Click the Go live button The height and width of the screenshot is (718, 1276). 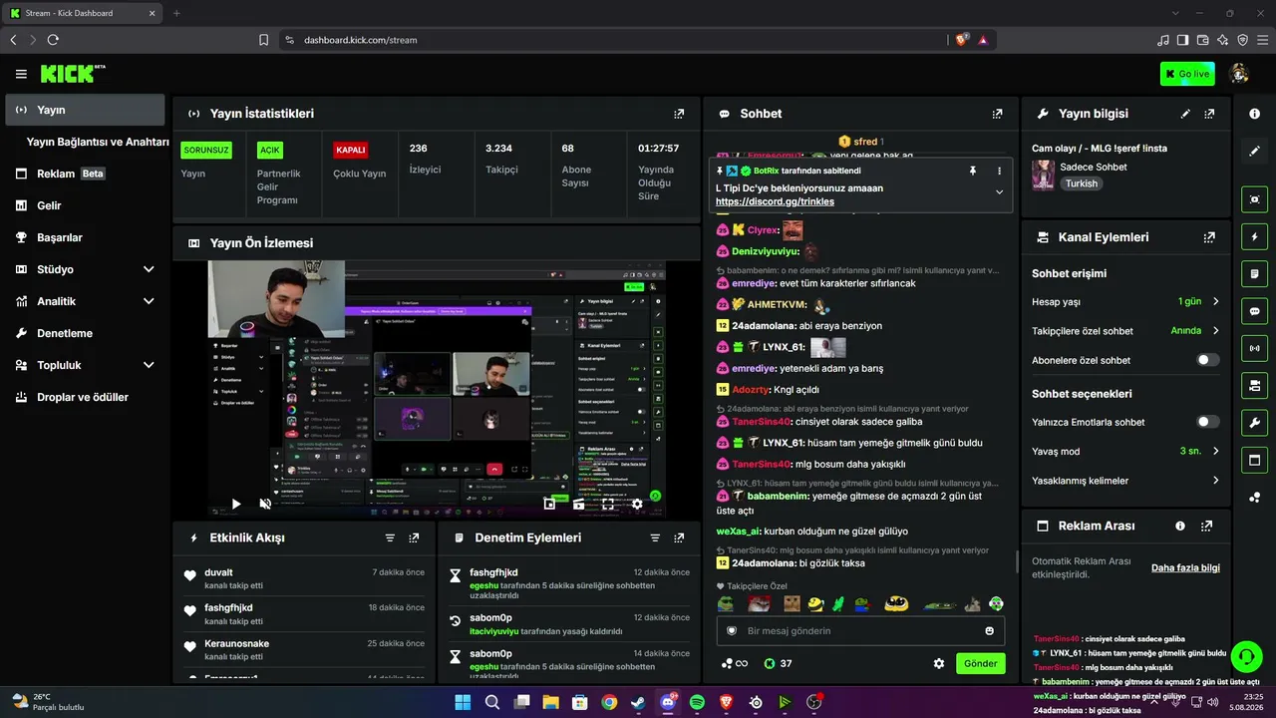(x=1187, y=74)
